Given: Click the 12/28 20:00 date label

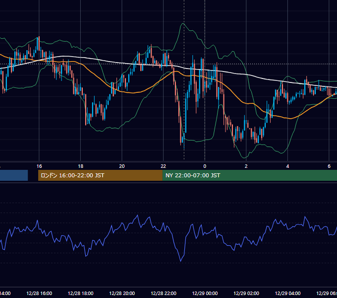Looking at the screenshot, I should click(x=122, y=294).
